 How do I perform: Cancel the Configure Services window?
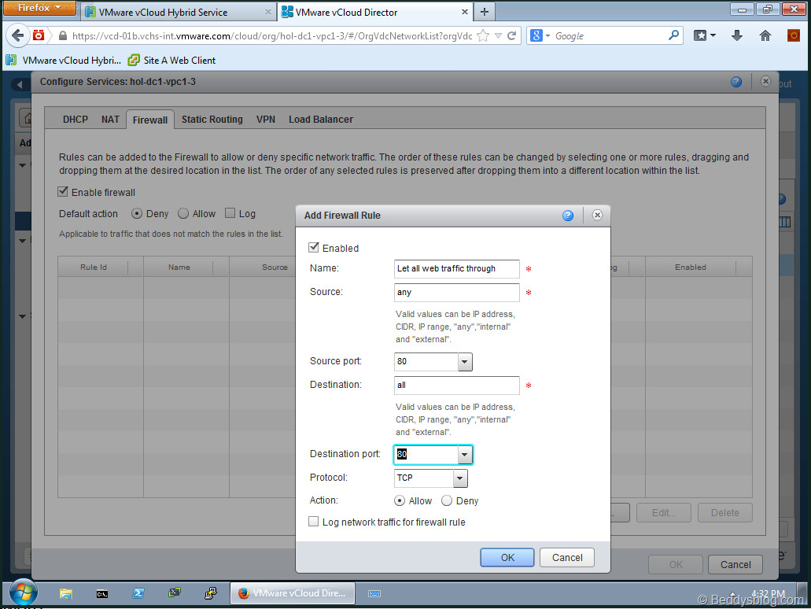point(735,564)
